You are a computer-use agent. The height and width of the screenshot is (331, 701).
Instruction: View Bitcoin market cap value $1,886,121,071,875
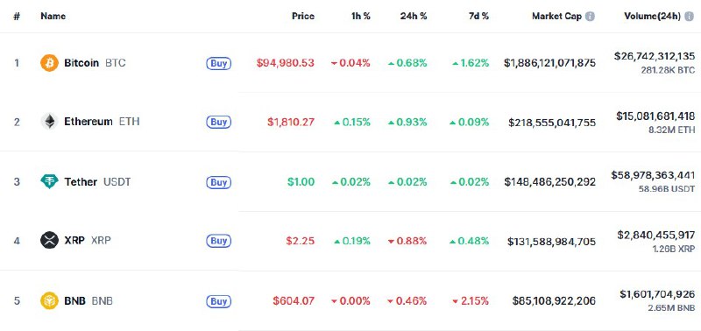click(549, 63)
